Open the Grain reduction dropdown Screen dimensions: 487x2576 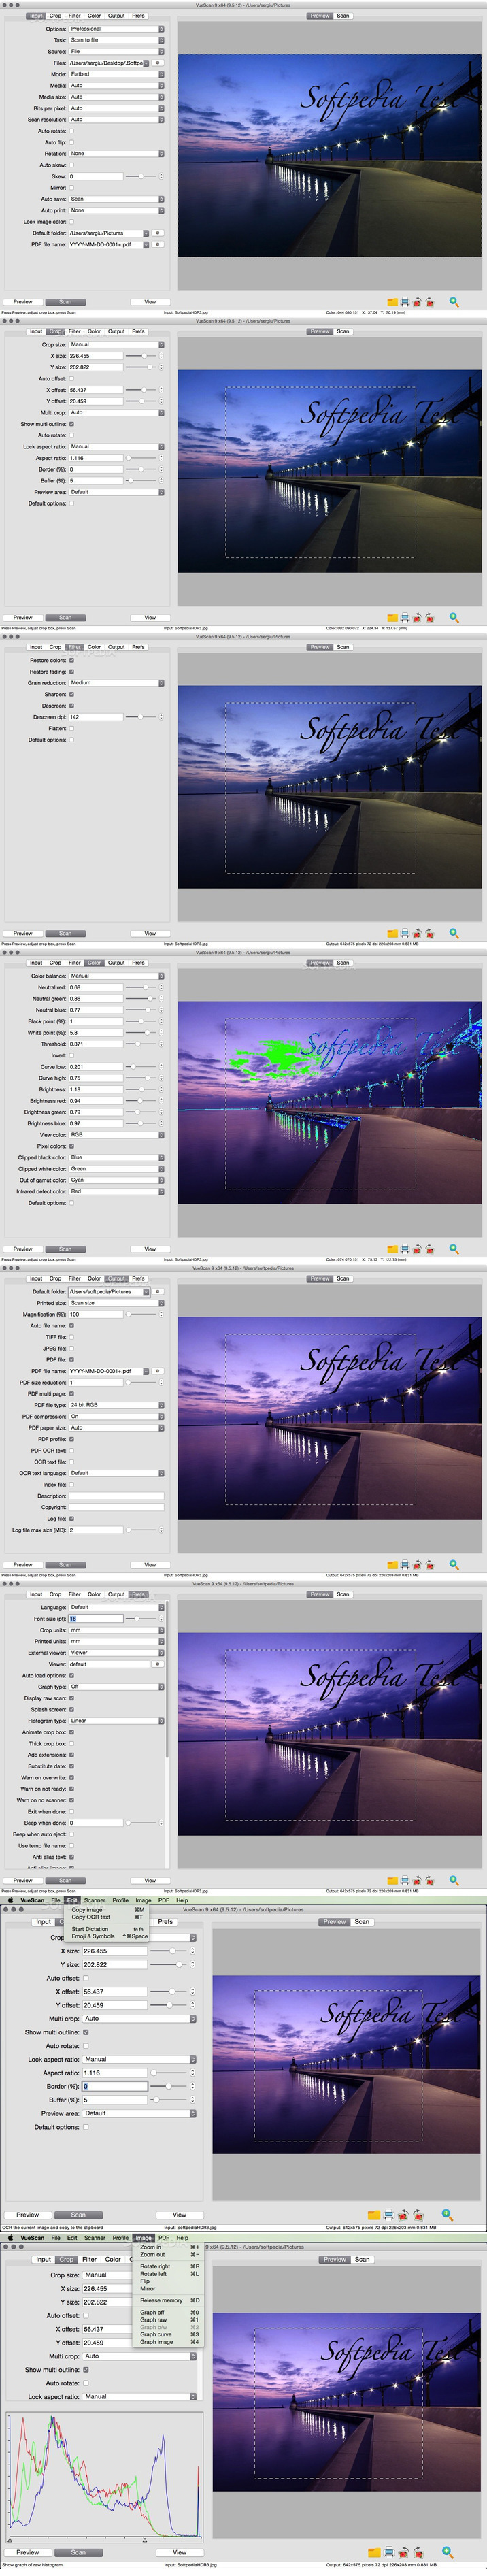(x=115, y=683)
